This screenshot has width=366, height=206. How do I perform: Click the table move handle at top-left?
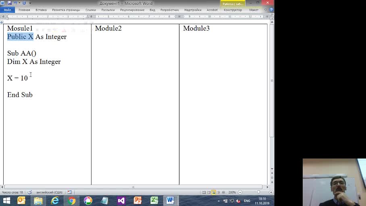[x=1, y=23]
